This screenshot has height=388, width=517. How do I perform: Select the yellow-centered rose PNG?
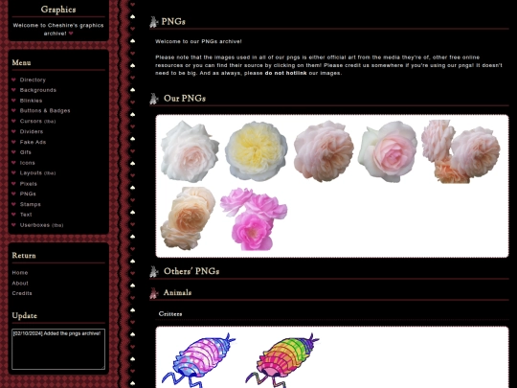(256, 151)
